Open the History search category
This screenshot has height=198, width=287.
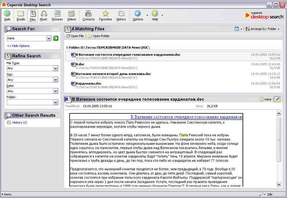121,15
